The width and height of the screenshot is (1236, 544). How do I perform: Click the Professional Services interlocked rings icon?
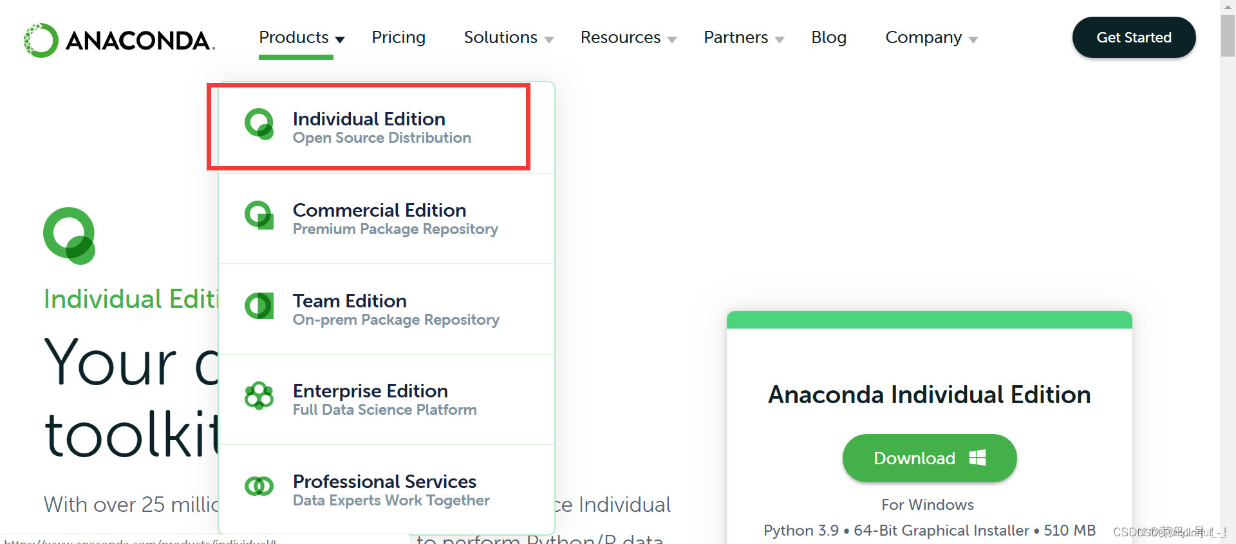[x=259, y=486]
